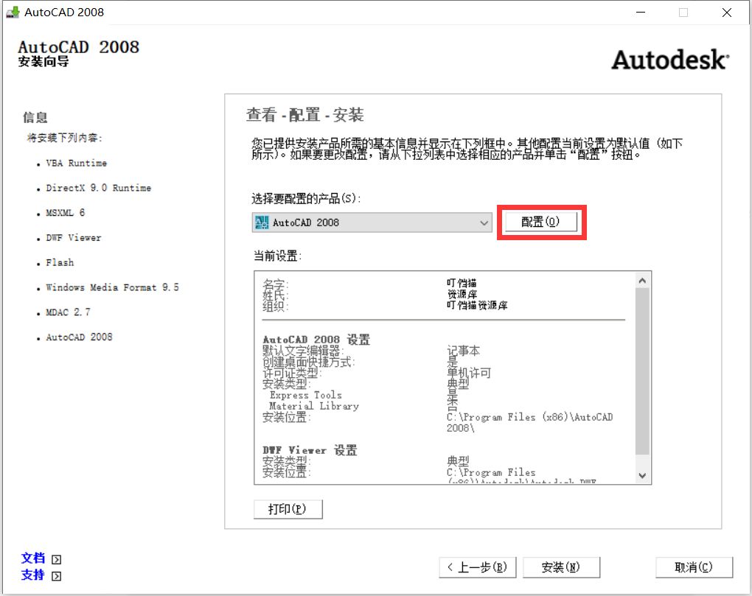Minimize the AutoCAD 2008 installer window
752x596 pixels.
(x=641, y=13)
